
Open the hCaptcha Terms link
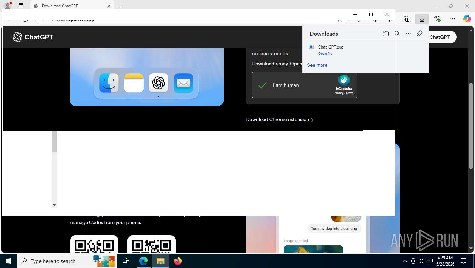tap(350, 93)
